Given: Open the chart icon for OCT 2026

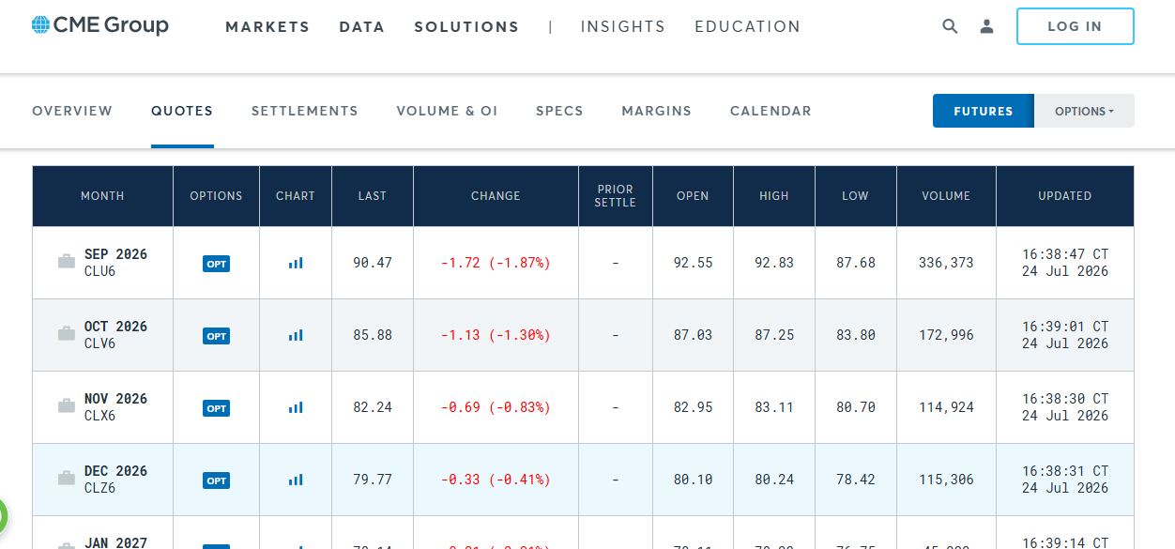Looking at the screenshot, I should coord(296,335).
